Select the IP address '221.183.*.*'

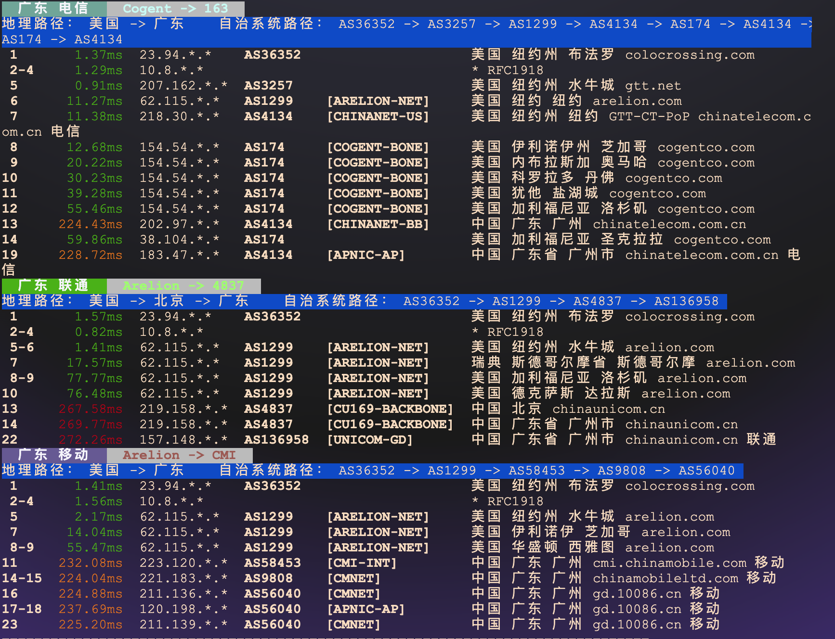183,578
